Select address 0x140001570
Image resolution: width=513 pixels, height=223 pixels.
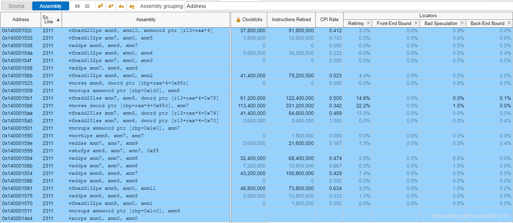pos(17,203)
